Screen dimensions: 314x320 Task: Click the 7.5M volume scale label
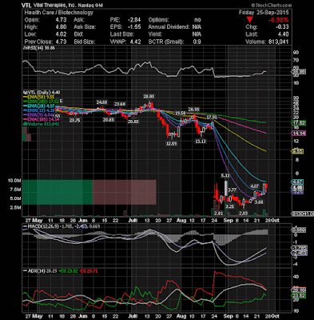15,190
